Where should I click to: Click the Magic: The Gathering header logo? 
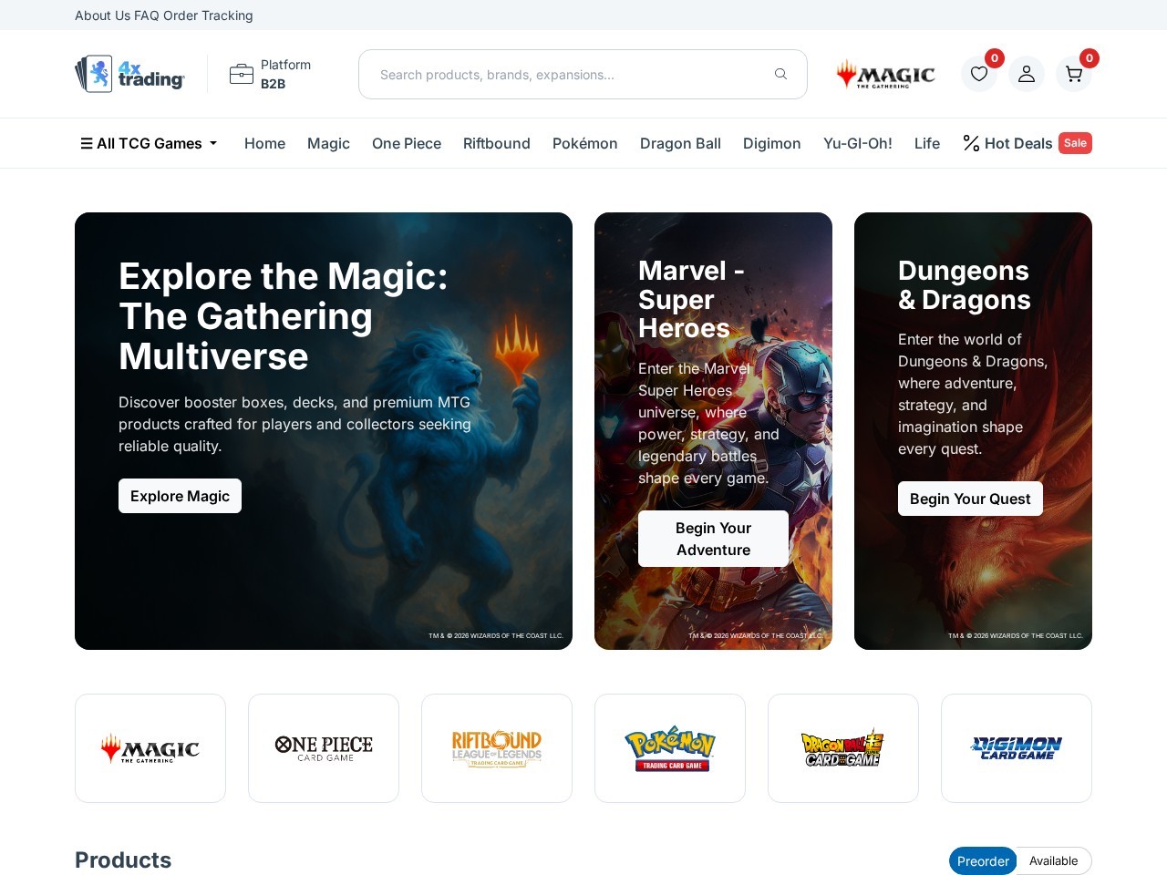pos(884,74)
